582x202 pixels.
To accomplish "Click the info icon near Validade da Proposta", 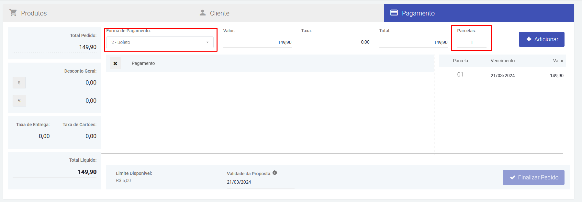I will (x=275, y=173).
